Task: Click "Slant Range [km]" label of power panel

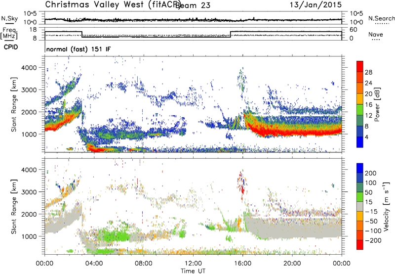Action: point(14,104)
